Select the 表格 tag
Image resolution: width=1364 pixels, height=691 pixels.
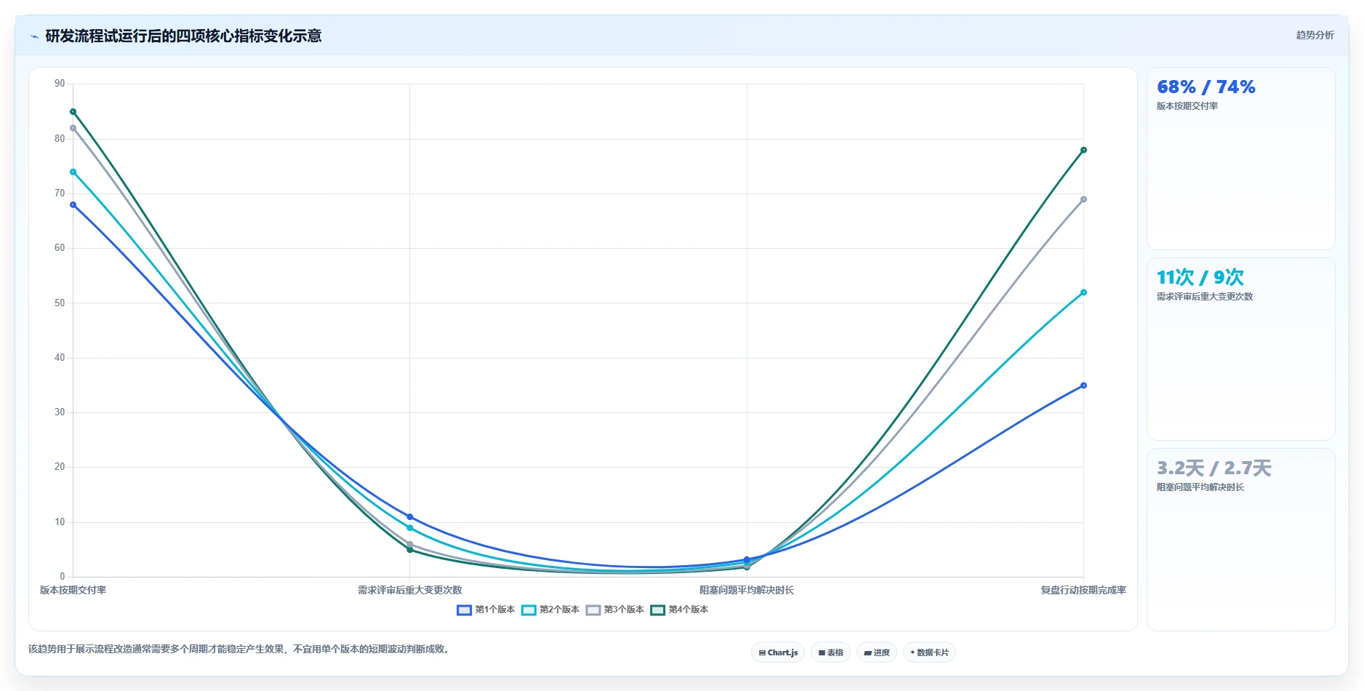coord(830,652)
